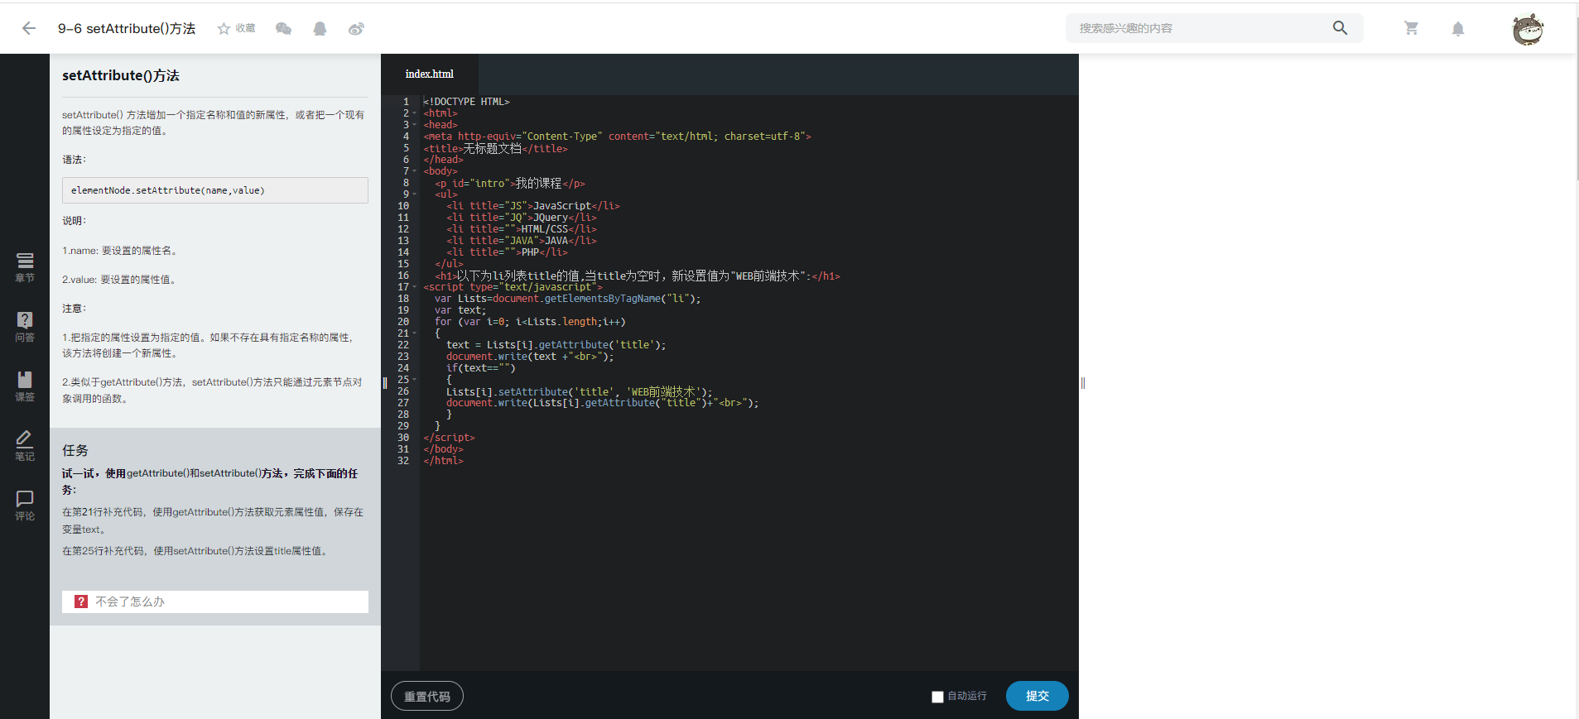Screen dimensions: 1579x719
Task: Click the 语法: label
Action: click(75, 160)
